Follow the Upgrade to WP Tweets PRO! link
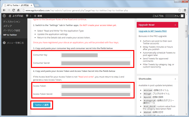Image resolution: width=189 pixels, height=117 pixels. tap(153, 31)
